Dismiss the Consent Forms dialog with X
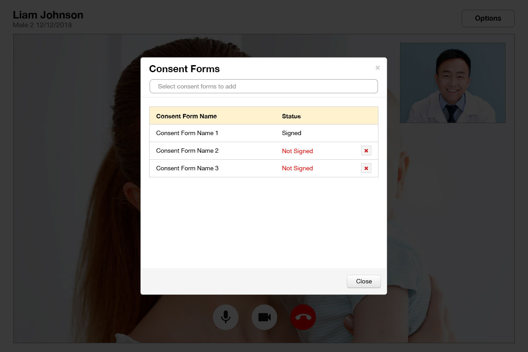Image resolution: width=528 pixels, height=352 pixels. click(378, 68)
